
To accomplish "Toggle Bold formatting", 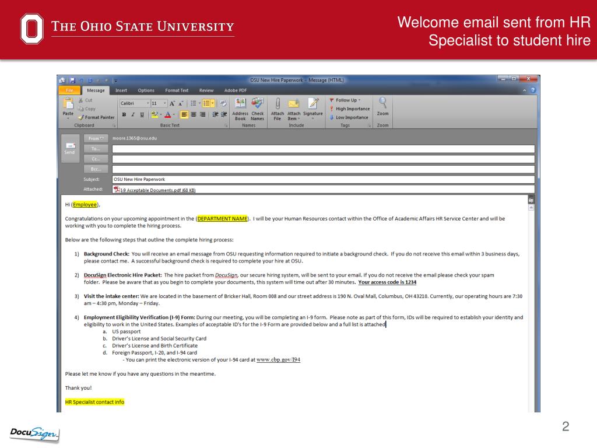I will (124, 115).
